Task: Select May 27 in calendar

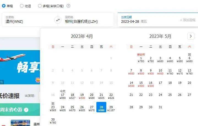Action: pyautogui.click(x=189, y=95)
